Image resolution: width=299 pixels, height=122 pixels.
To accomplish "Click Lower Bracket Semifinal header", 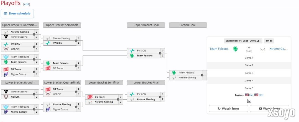I will coord(104,82).
